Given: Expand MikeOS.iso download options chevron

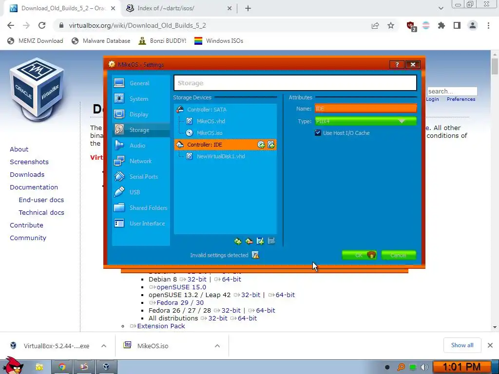Looking at the screenshot, I should click(x=217, y=346).
